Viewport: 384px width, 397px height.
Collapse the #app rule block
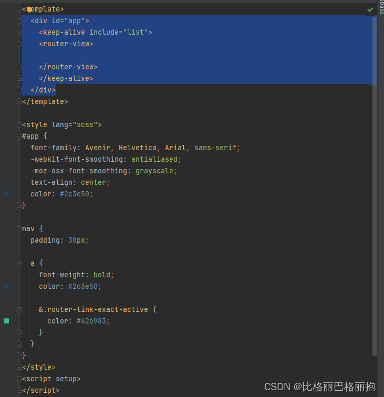(x=19, y=136)
